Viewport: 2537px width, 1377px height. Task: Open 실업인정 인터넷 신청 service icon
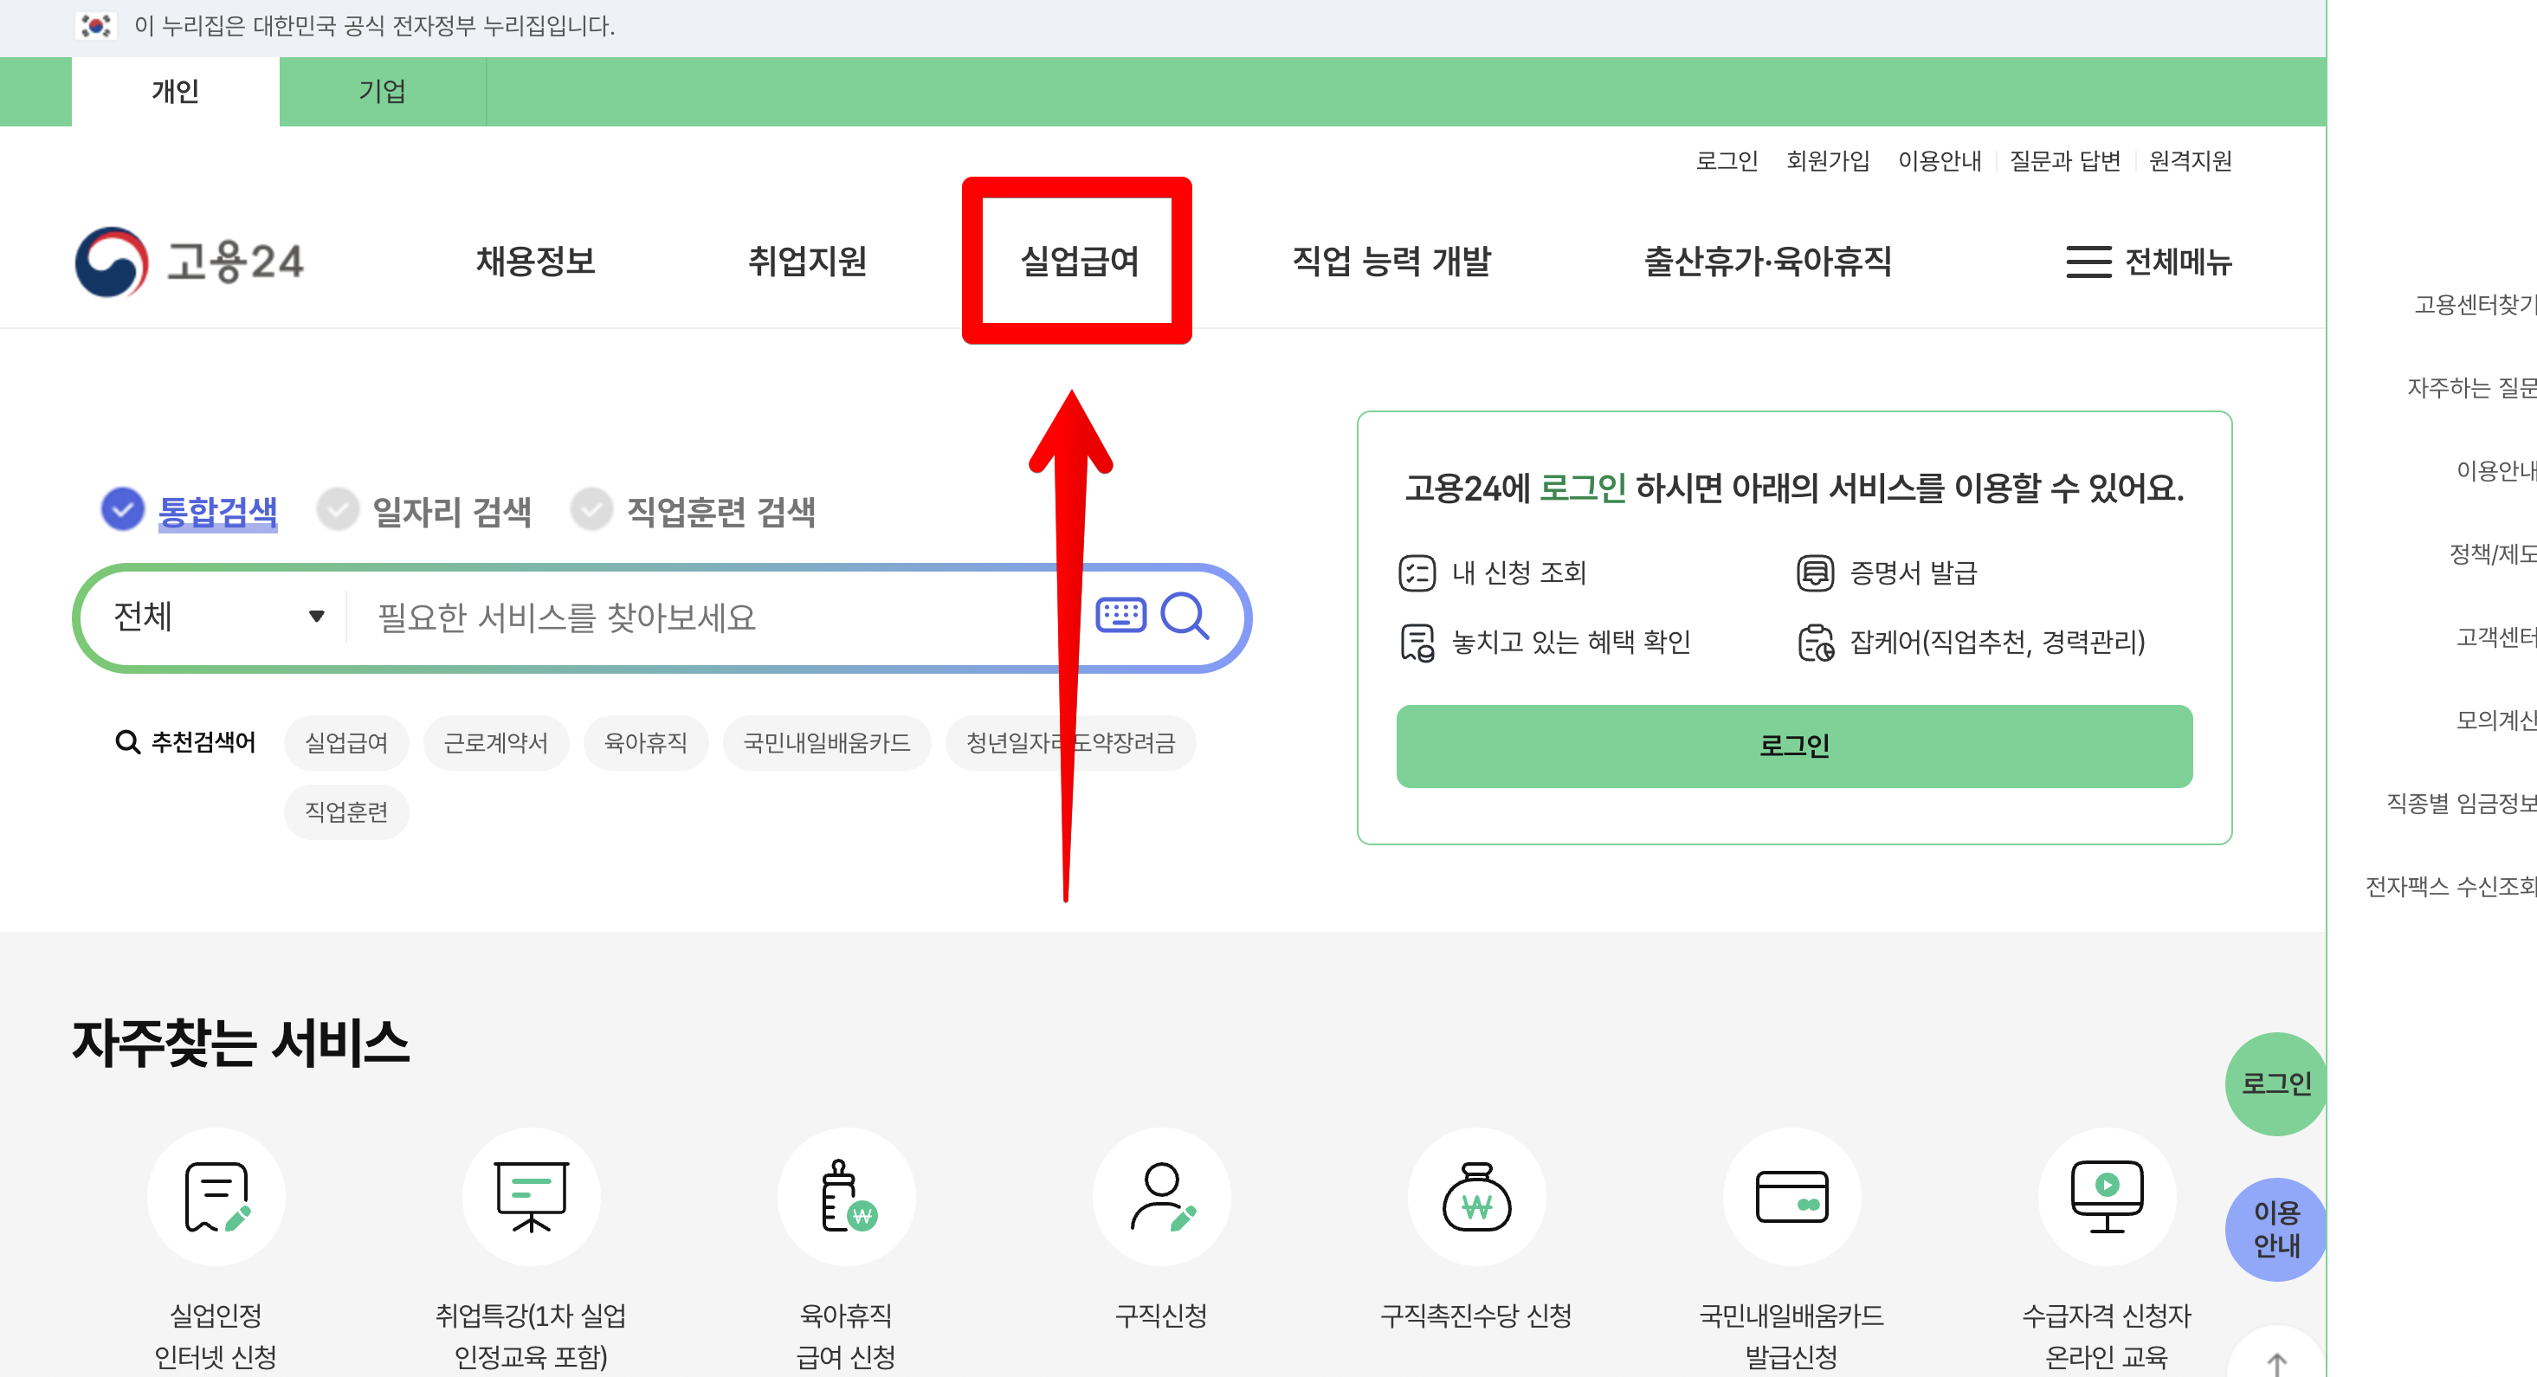tap(216, 1196)
